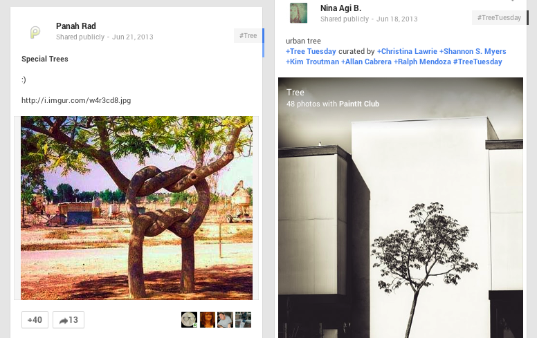Open +Ralph Mendoza's profile mention
This screenshot has height=338, width=537.
coord(422,62)
